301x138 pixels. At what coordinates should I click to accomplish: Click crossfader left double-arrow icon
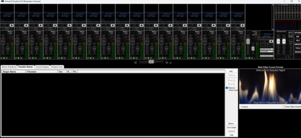pyautogui.click(x=135, y=62)
